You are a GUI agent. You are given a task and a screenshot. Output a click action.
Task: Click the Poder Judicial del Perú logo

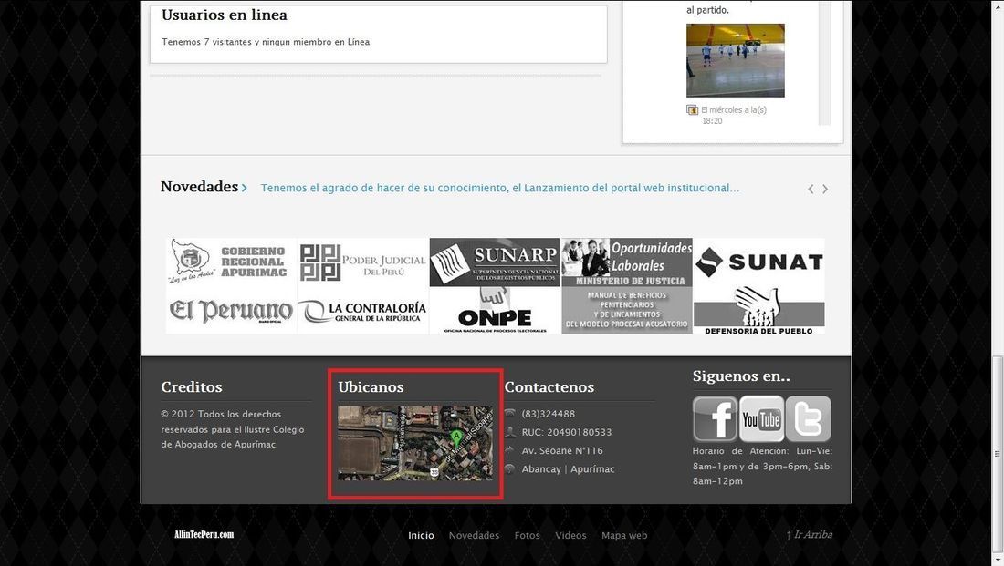[x=363, y=262]
